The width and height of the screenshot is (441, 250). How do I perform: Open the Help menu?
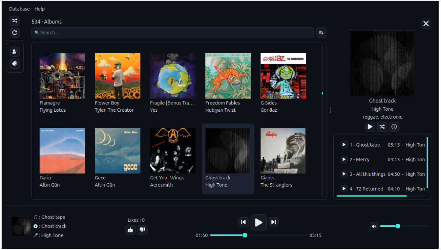[x=39, y=9]
